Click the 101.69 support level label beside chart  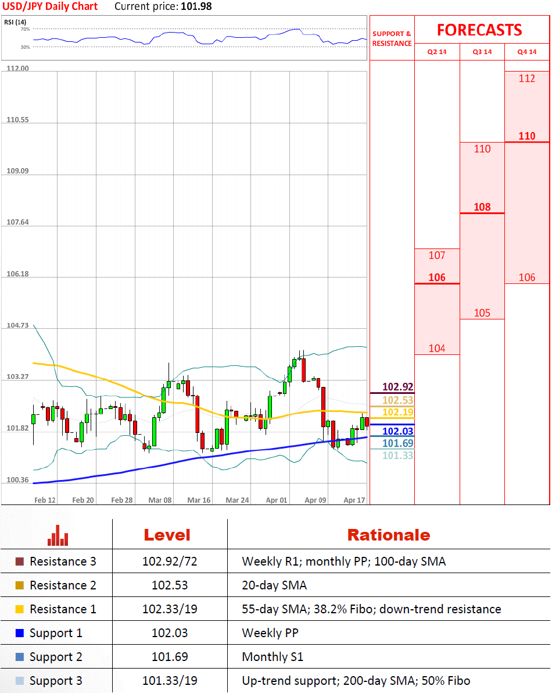[x=397, y=443]
